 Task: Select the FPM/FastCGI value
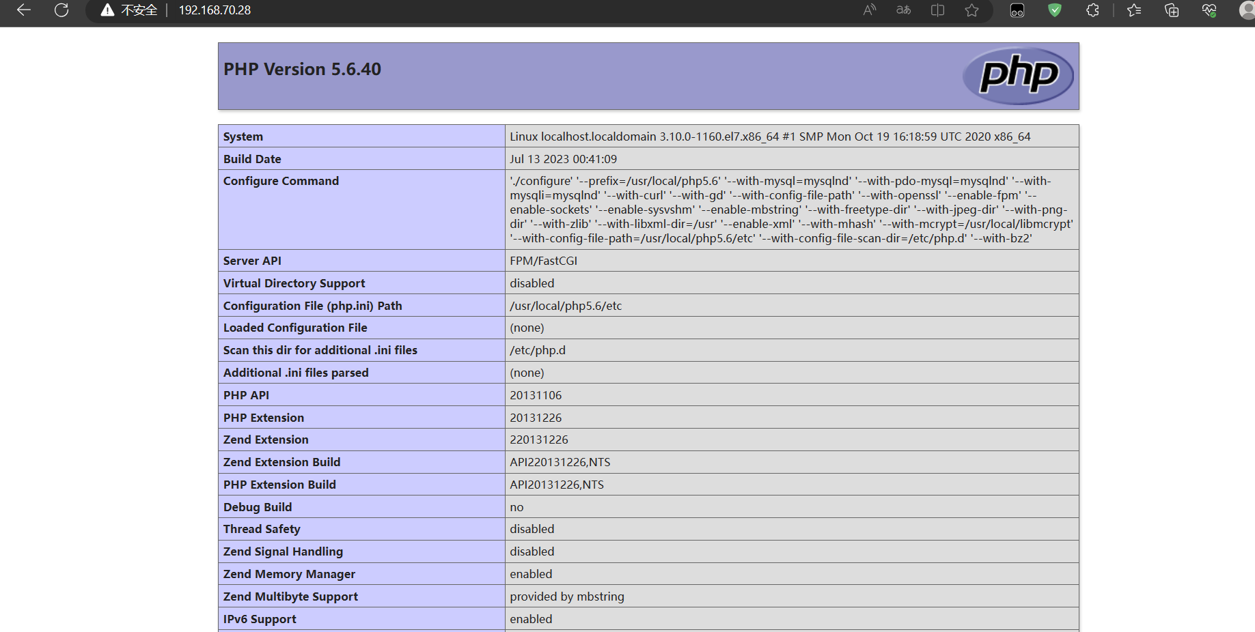[x=543, y=261]
